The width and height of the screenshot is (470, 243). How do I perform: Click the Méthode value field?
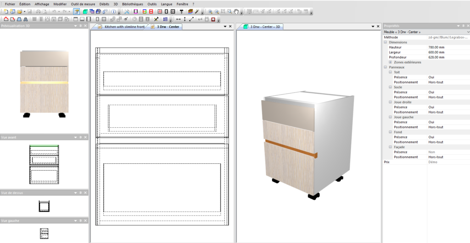(x=448, y=38)
